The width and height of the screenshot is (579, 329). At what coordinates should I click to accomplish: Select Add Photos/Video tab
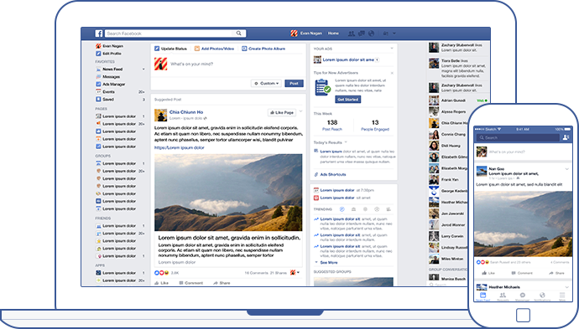(x=214, y=49)
